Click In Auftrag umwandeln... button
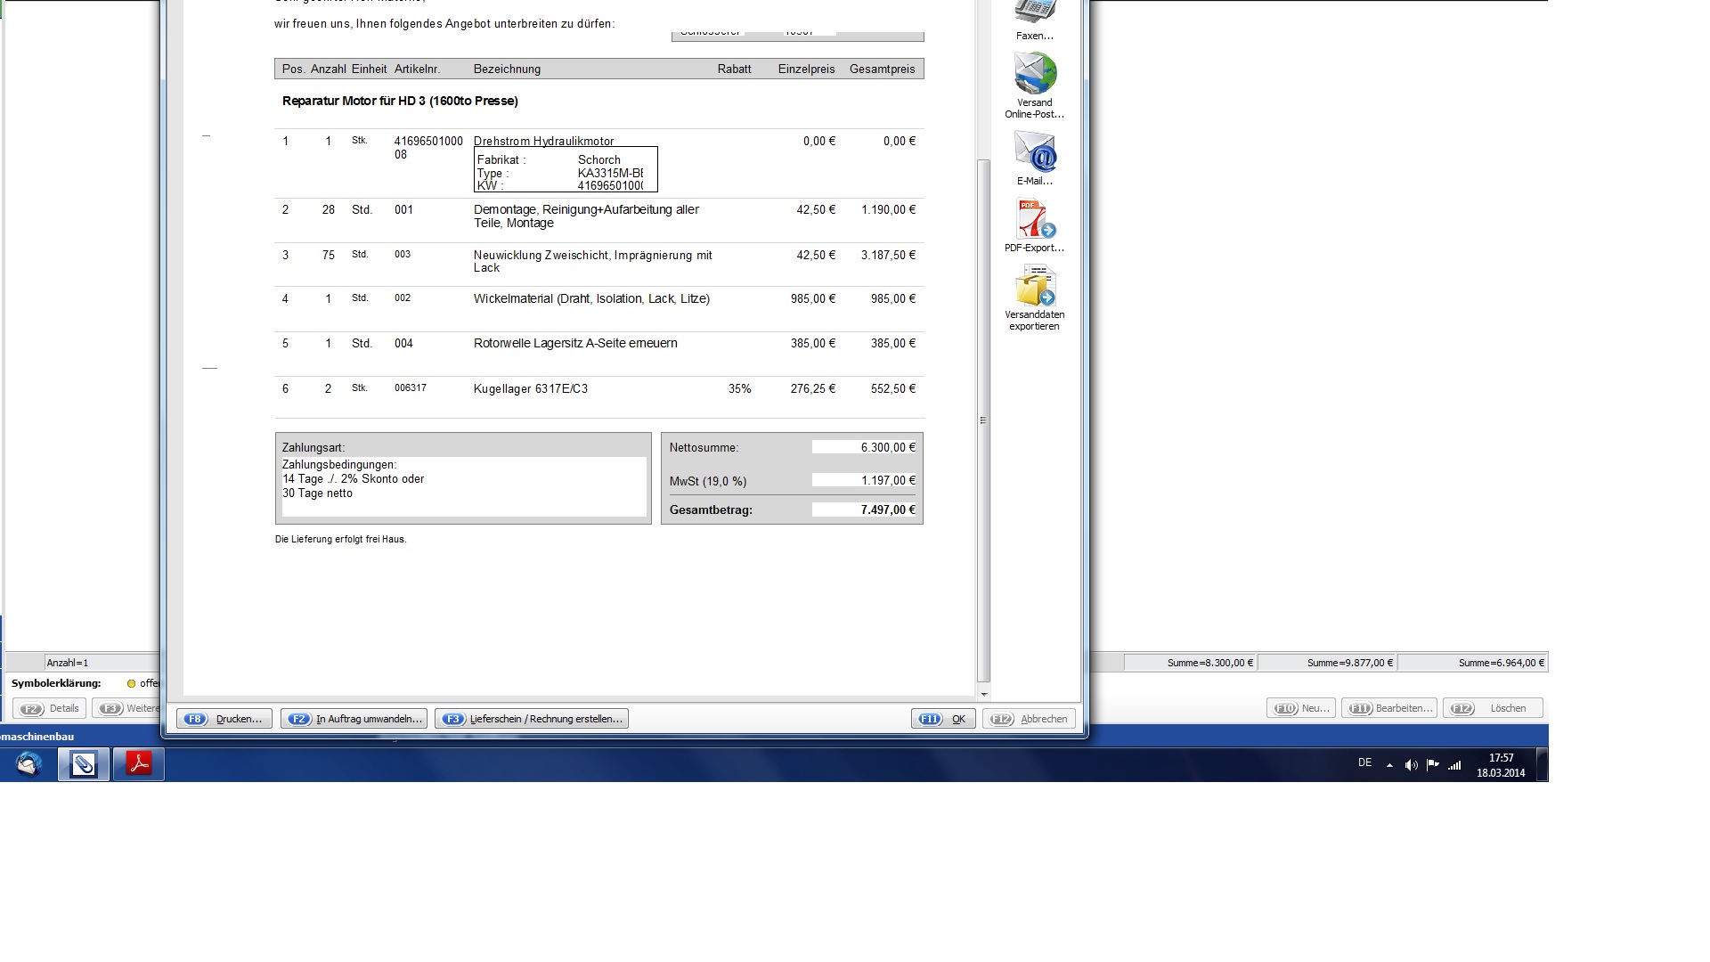This screenshot has height=962, width=1710. (354, 719)
